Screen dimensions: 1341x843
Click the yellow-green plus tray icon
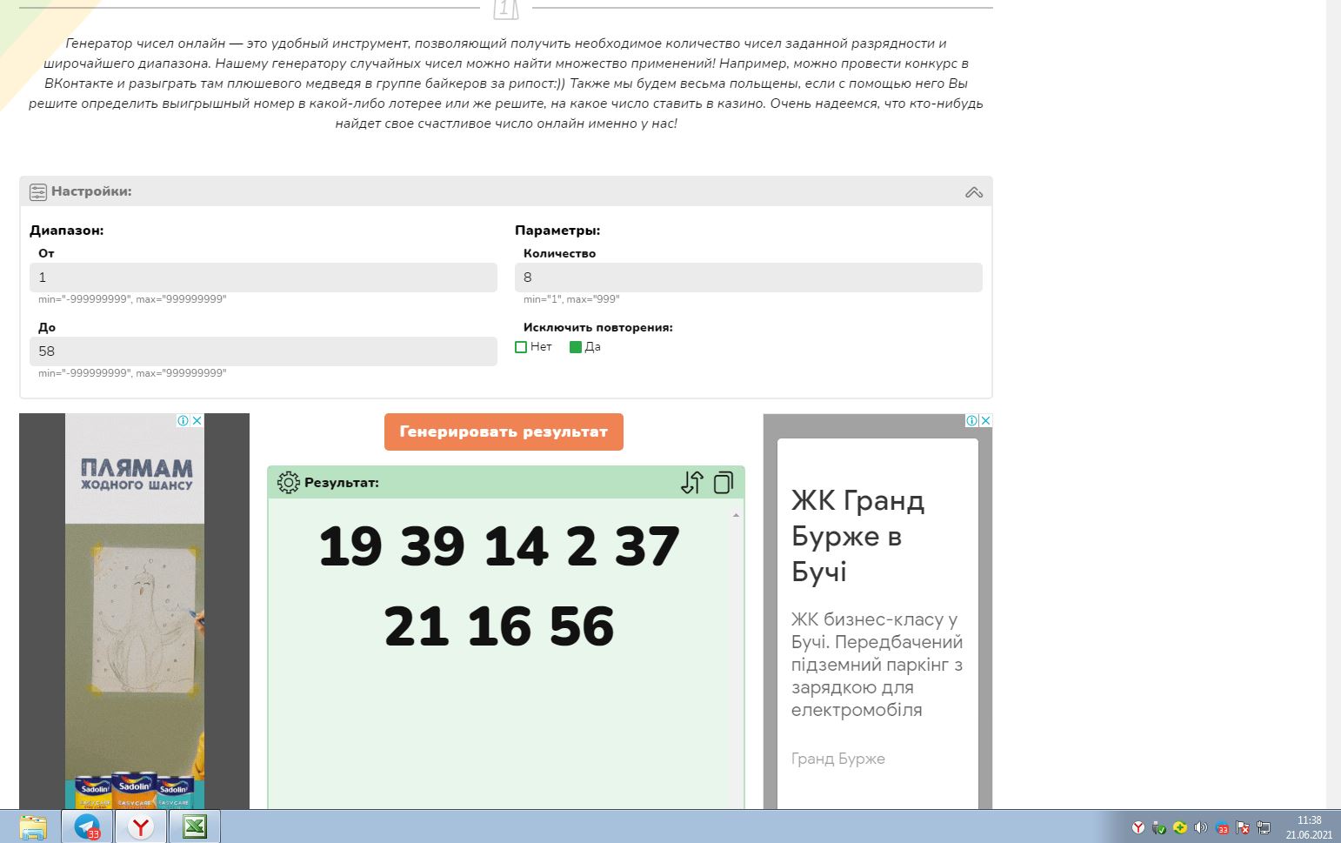click(x=1180, y=827)
